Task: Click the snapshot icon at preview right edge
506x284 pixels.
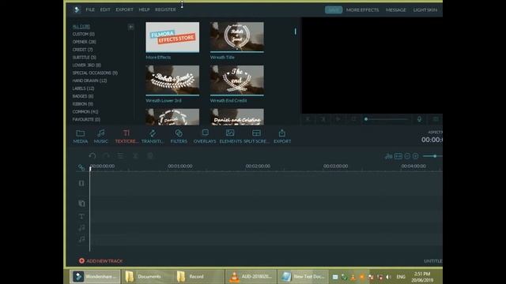Action: point(436,119)
